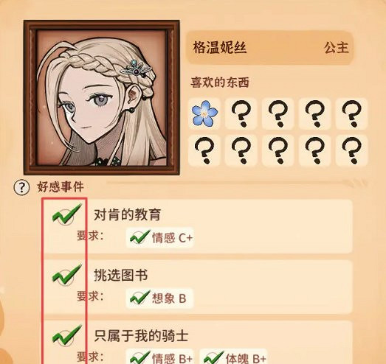Click the 公主 title label
The image size is (386, 364).
point(336,48)
